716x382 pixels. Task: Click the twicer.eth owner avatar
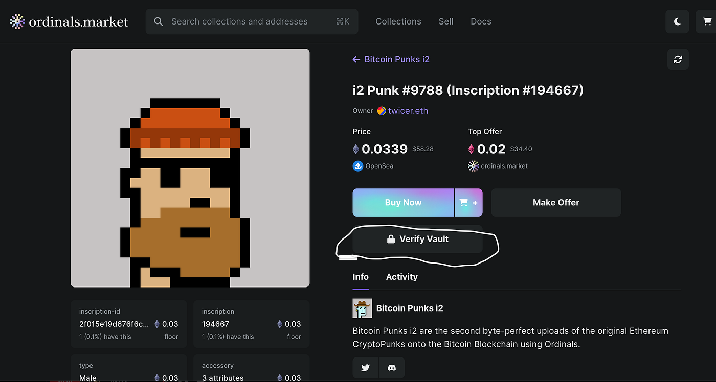tap(382, 111)
